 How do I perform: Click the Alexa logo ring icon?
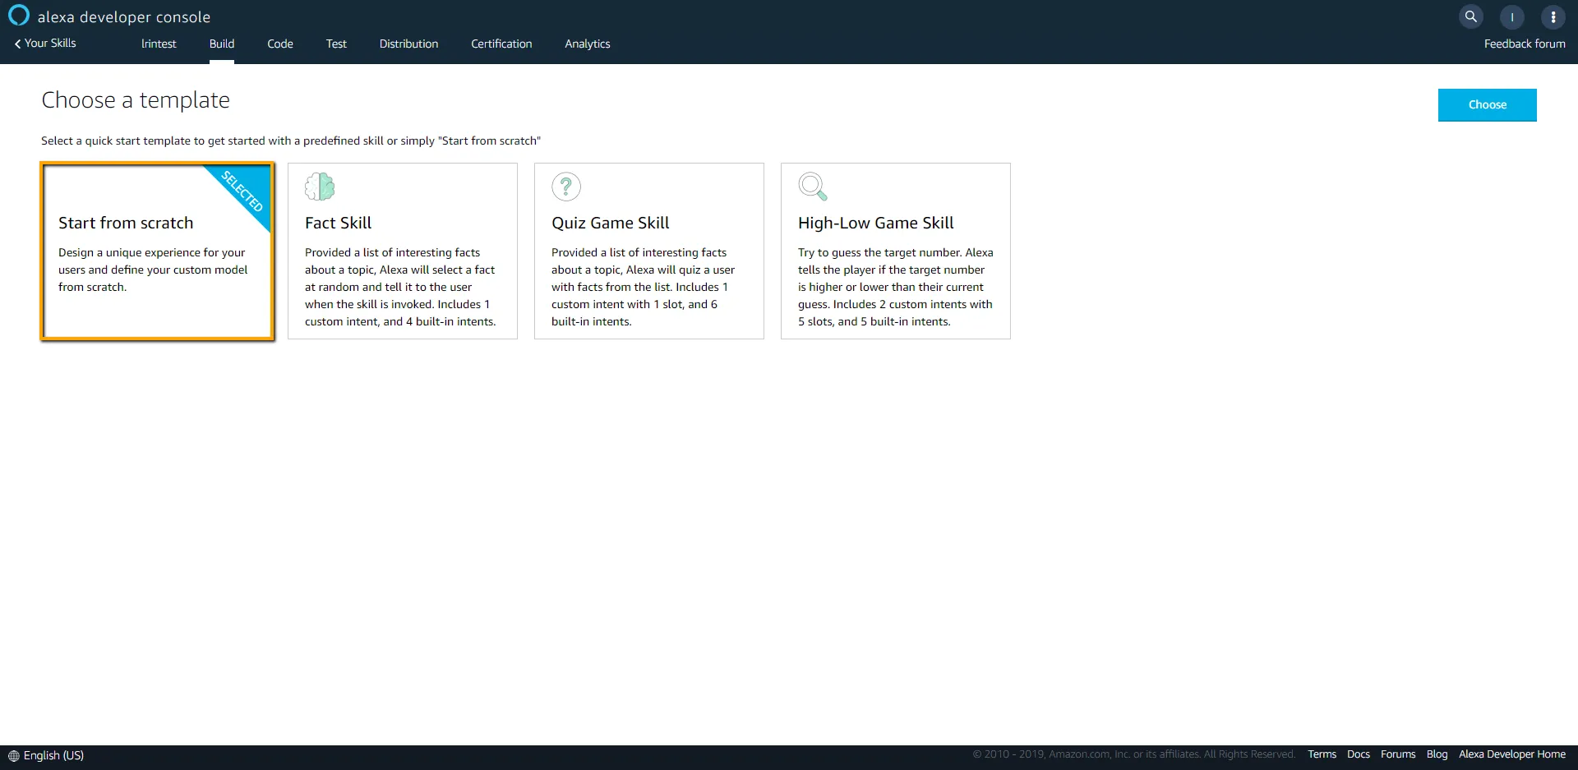tap(18, 16)
